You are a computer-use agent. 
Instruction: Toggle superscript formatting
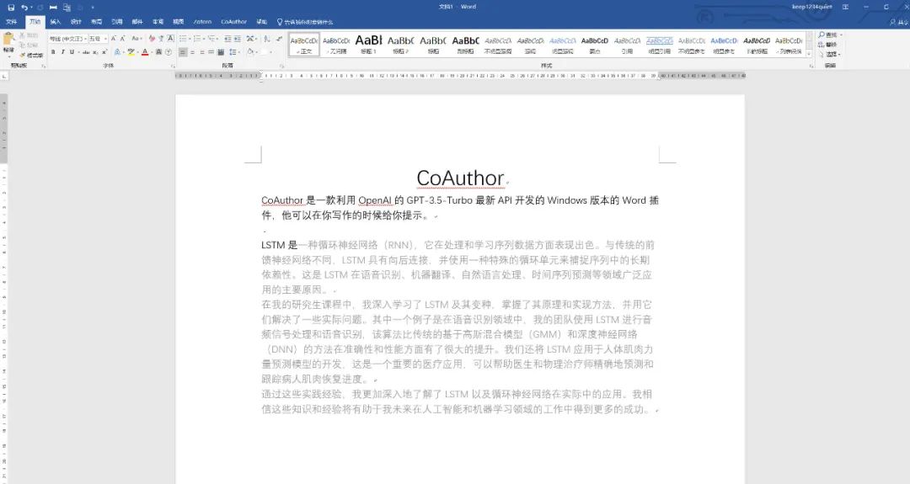pos(104,52)
